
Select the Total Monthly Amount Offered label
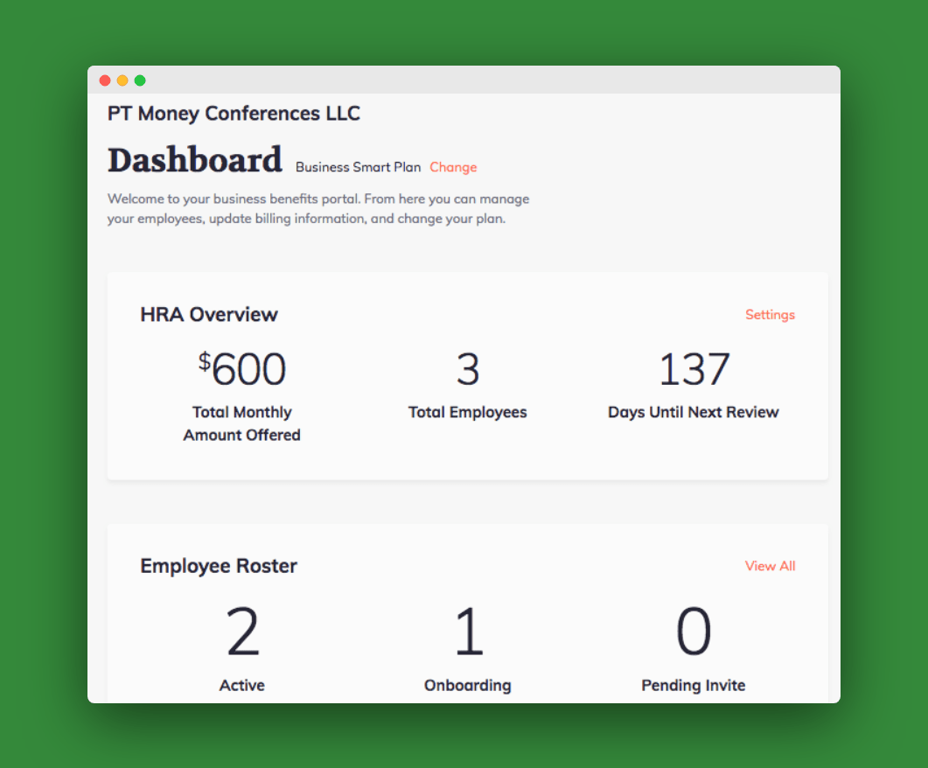tap(242, 423)
